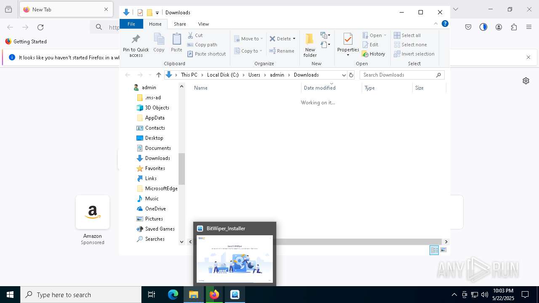Click Invert selection in ribbon
Viewport: 539px width, 303px height.
coord(414,54)
